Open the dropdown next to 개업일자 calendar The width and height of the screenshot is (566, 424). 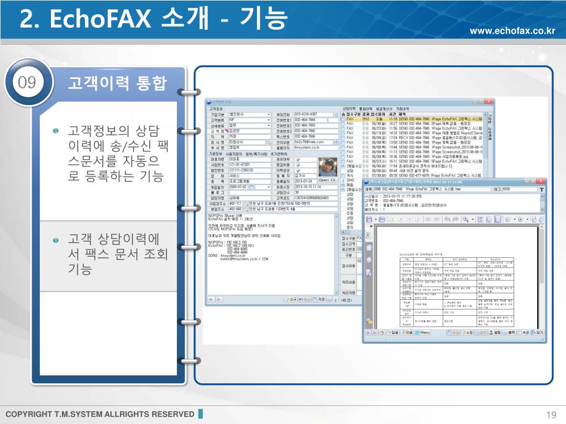click(268, 187)
